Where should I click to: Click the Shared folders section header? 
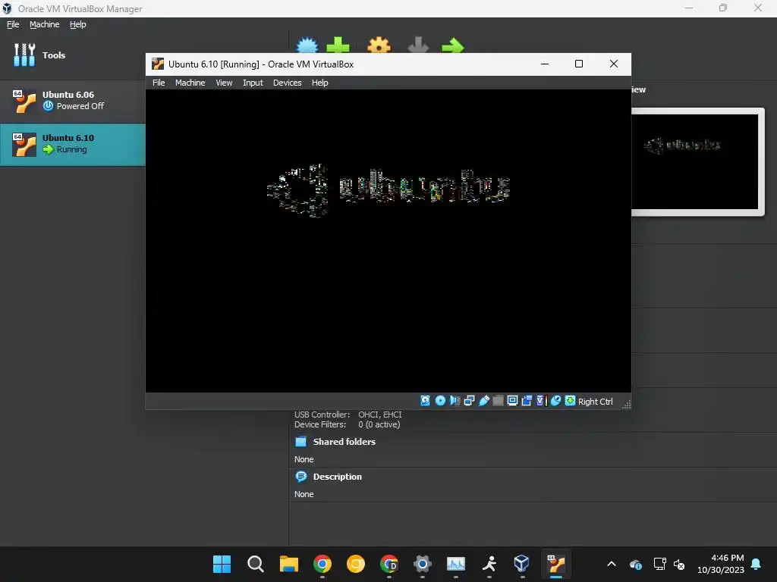(344, 442)
